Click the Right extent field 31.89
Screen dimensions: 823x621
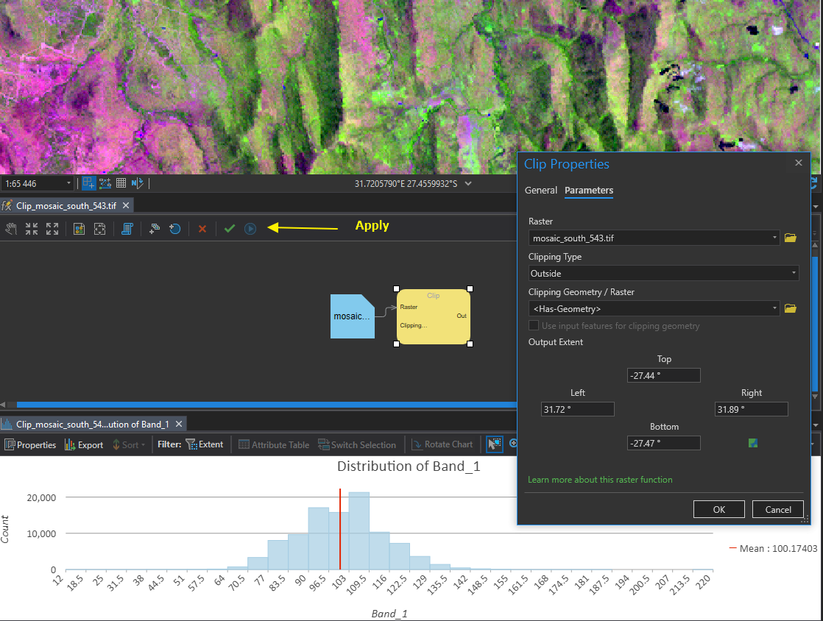(x=751, y=409)
